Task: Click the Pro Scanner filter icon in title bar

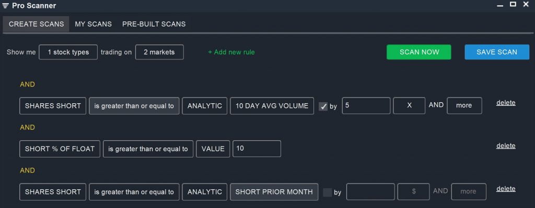Action: click(x=5, y=6)
